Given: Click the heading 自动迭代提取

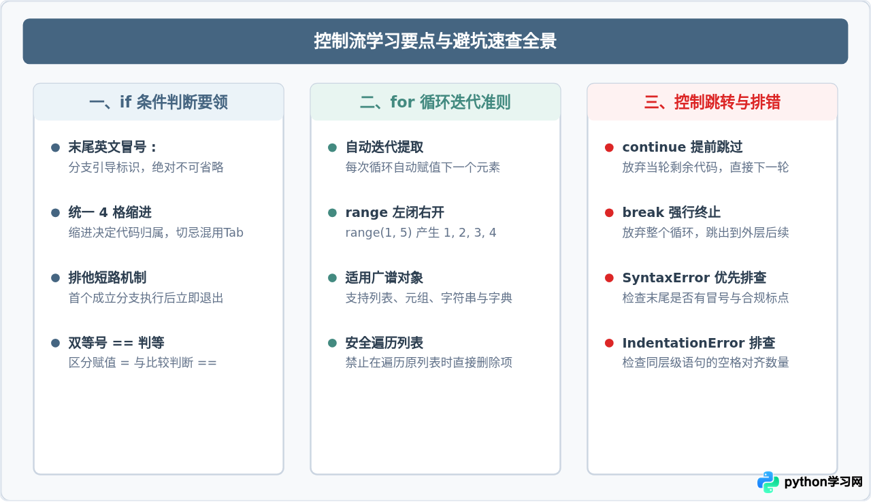Looking at the screenshot, I should 384,147.
